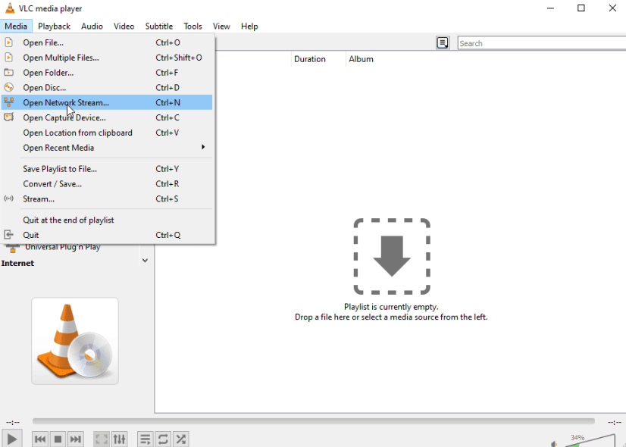Select Open Capture Device... entry
626x447 pixels.
(x=107, y=117)
